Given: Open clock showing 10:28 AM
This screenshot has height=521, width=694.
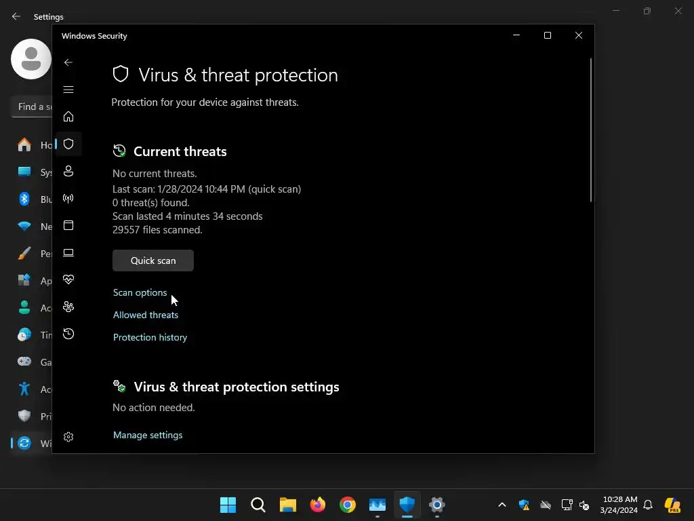Looking at the screenshot, I should pyautogui.click(x=619, y=505).
